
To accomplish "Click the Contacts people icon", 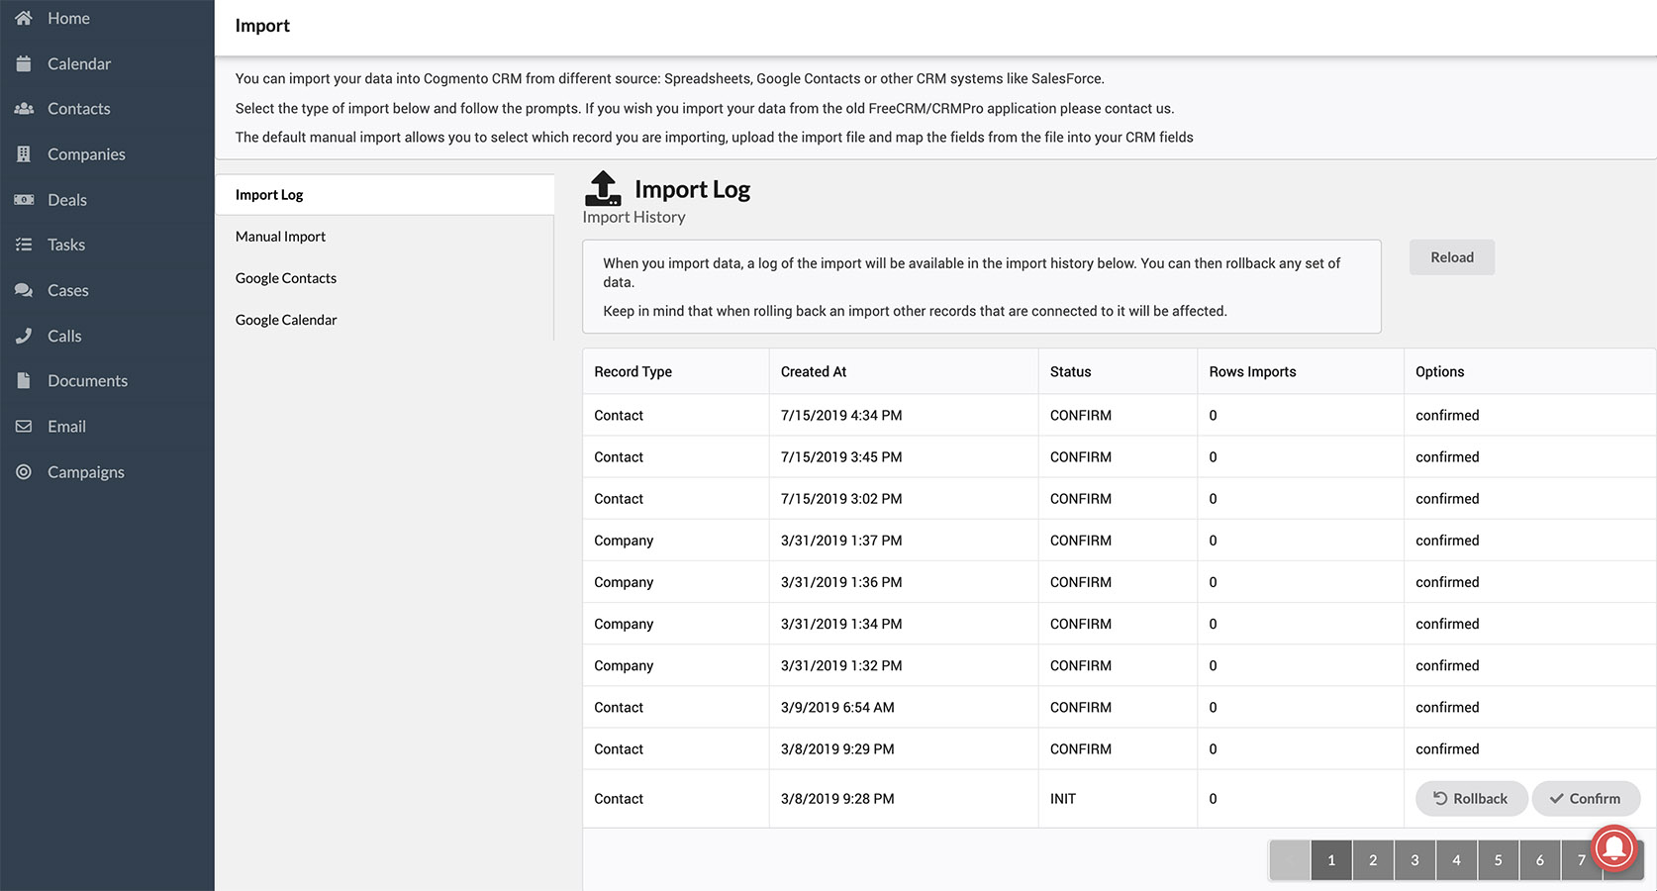I will pyautogui.click(x=24, y=109).
